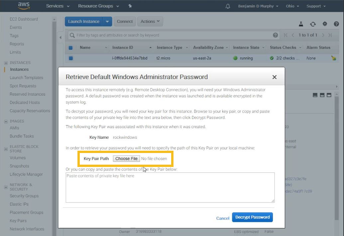Screen dimensions: 344x236
Task: Open the experiments flask icon
Action: click(x=301, y=24)
